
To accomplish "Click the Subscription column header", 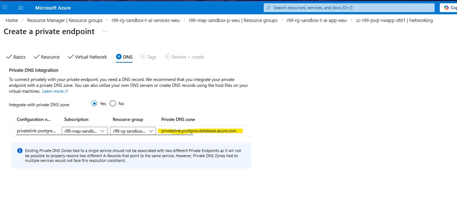I will point(76,119).
